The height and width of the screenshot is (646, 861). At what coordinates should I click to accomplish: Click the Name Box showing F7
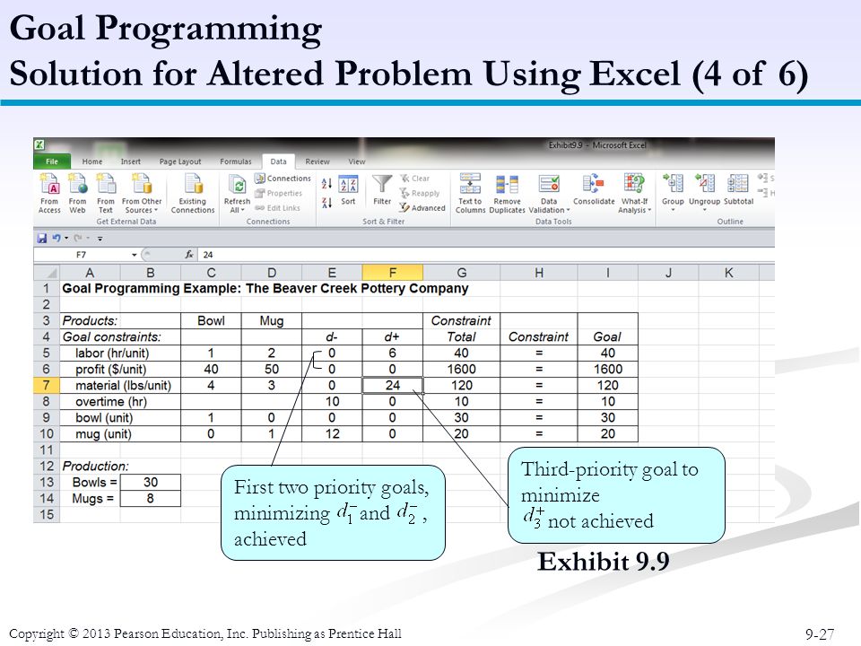point(82,255)
